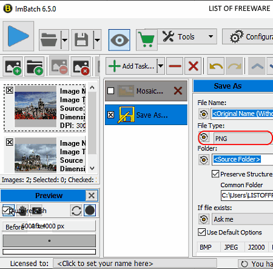Clear all tasks with the toolbar red X icon
The width and height of the screenshot is (273, 269).
click(193, 66)
